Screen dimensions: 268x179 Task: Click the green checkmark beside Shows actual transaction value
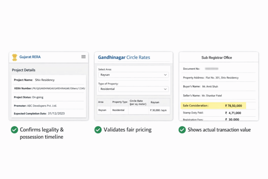182,130
